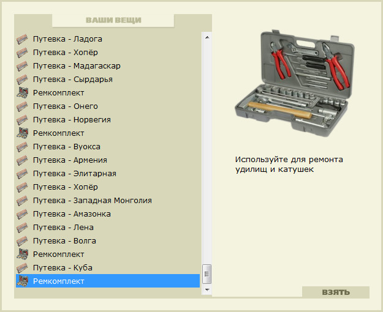Image resolution: width=383 pixels, height=312 pixels.
Task: Click the description text about repairing rods and reels
Action: click(x=289, y=165)
